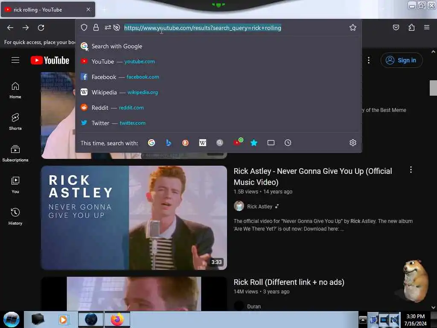
Task: Select the rick rolling - YouTube tab
Action: point(48,10)
